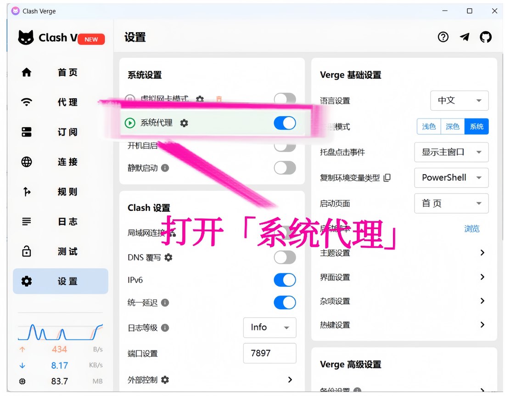The image size is (505, 396).
Task: Disable the IPv6 switch
Action: tap(285, 280)
